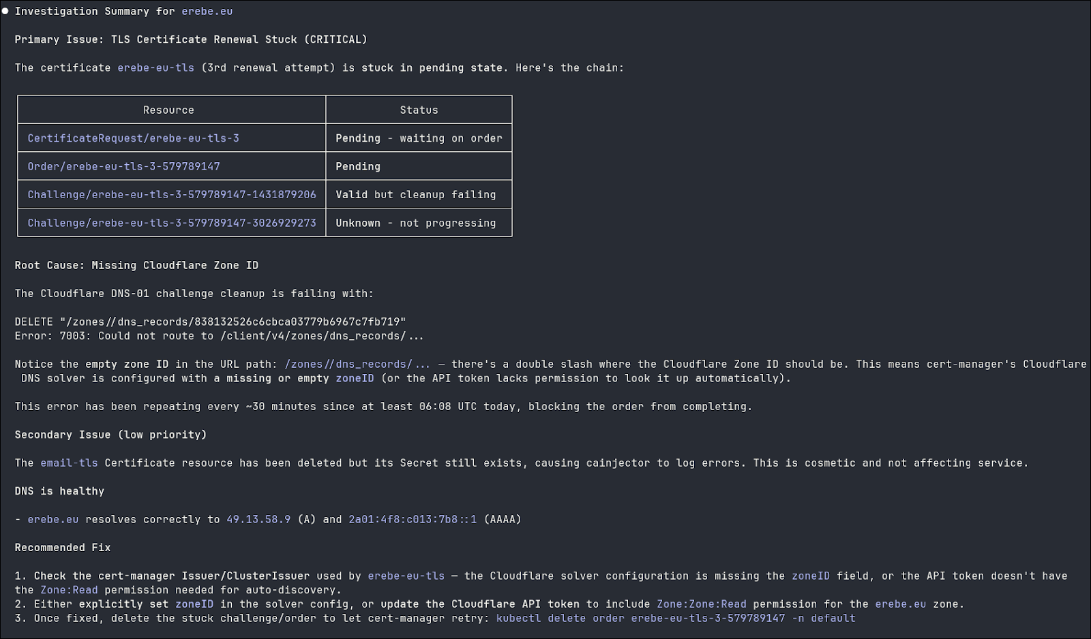Click the 'Primary Issue: TLS Certificate Renewal Stuck' heading
The height and width of the screenshot is (639, 1091).
click(191, 40)
